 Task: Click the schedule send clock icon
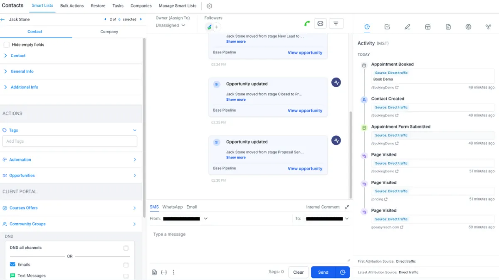click(343, 272)
